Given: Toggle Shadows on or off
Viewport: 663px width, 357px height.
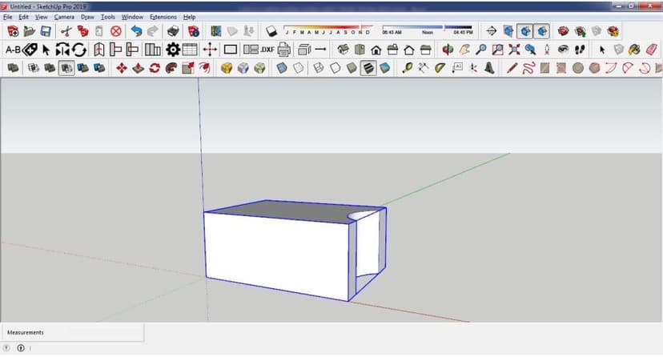Looking at the screenshot, I should (271, 31).
